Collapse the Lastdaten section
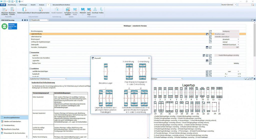The width and height of the screenshot is (256, 139). (30, 69)
